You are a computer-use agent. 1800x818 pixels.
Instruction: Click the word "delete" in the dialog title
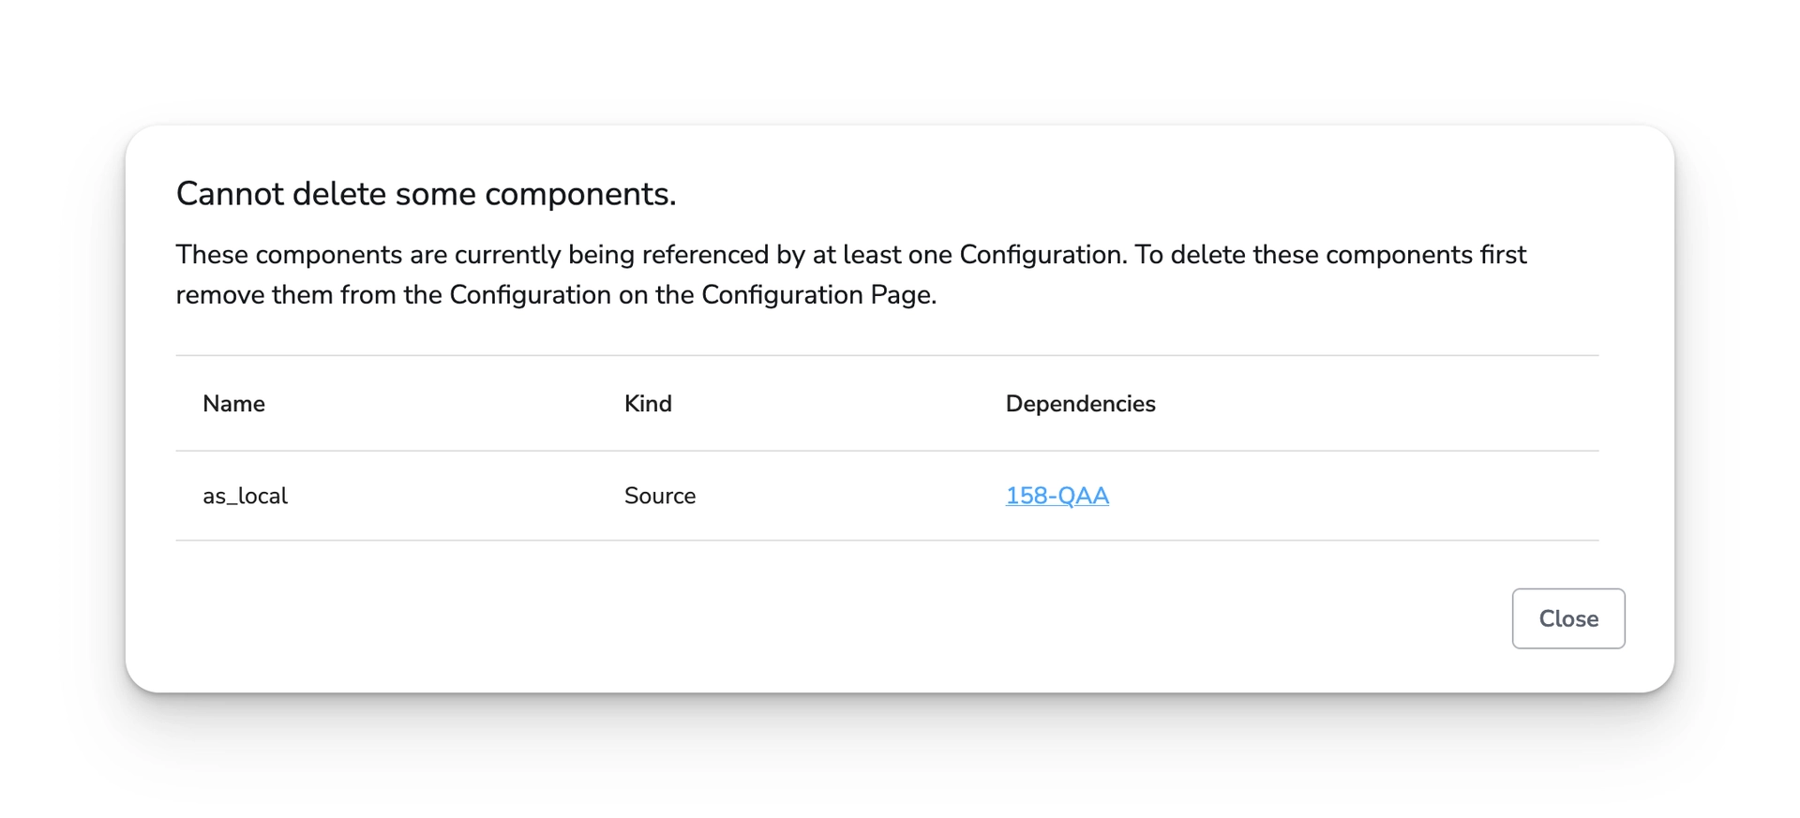click(x=339, y=194)
